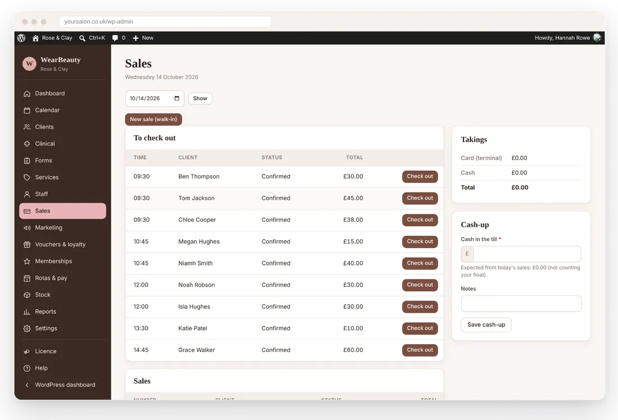Click into the Notes field

(x=521, y=304)
